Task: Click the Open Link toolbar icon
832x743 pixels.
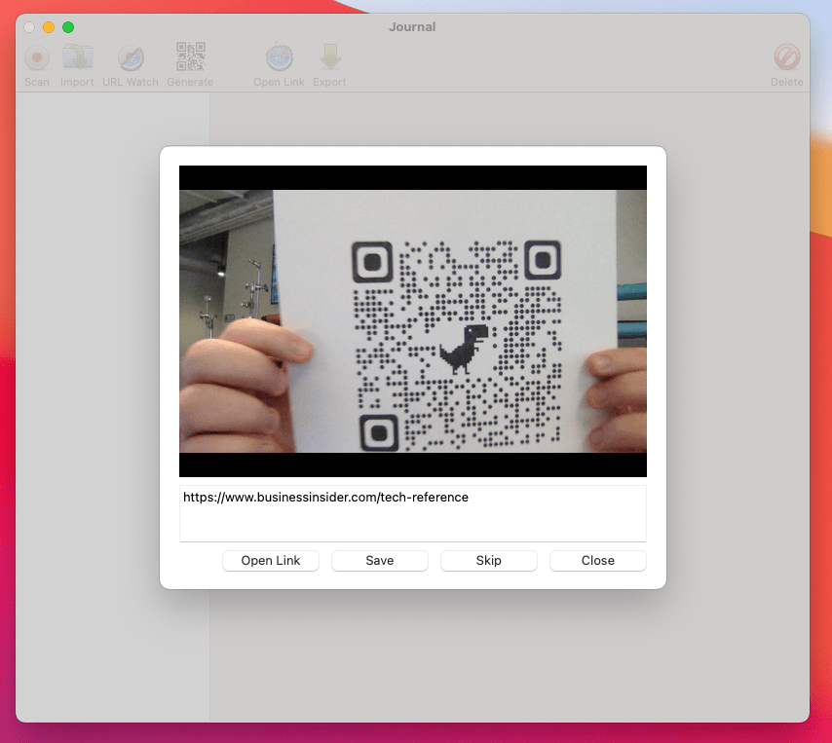Action: pos(279,58)
